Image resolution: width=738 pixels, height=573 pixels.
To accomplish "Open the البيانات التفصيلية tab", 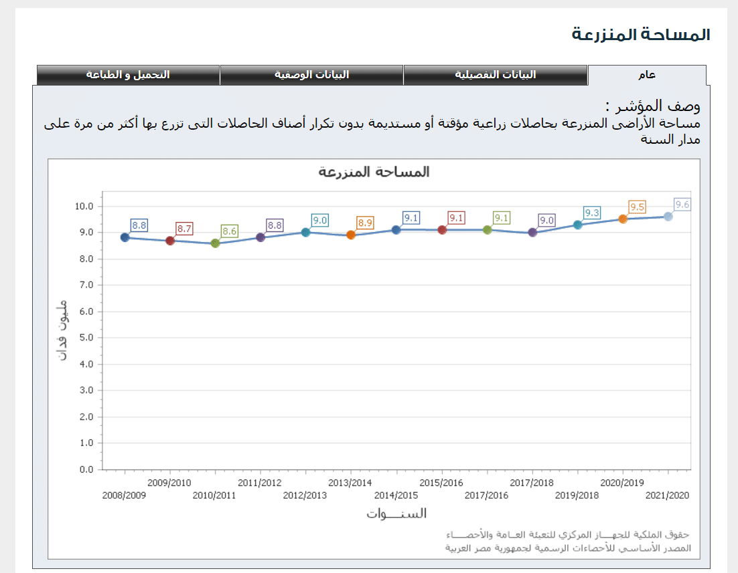I will click(495, 75).
